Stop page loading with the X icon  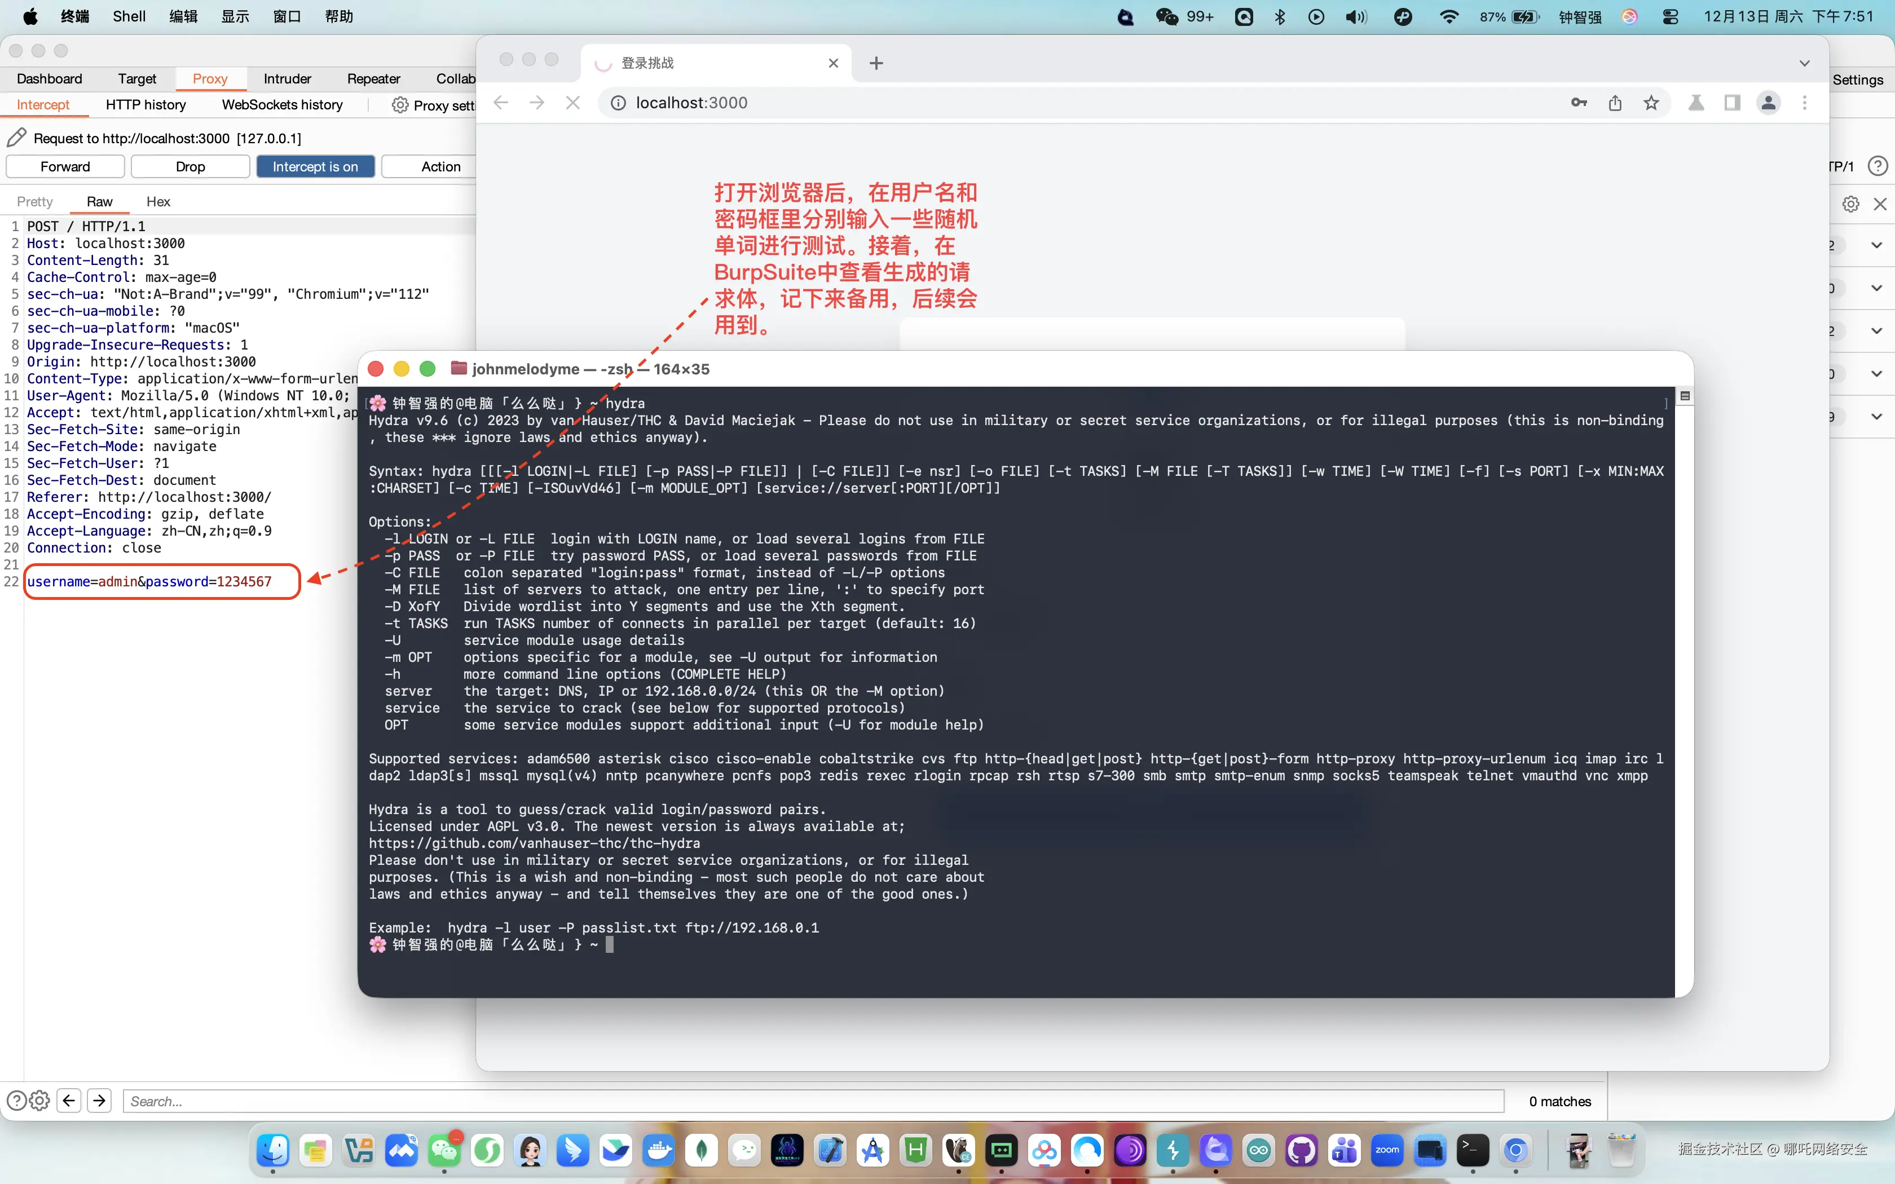point(572,103)
